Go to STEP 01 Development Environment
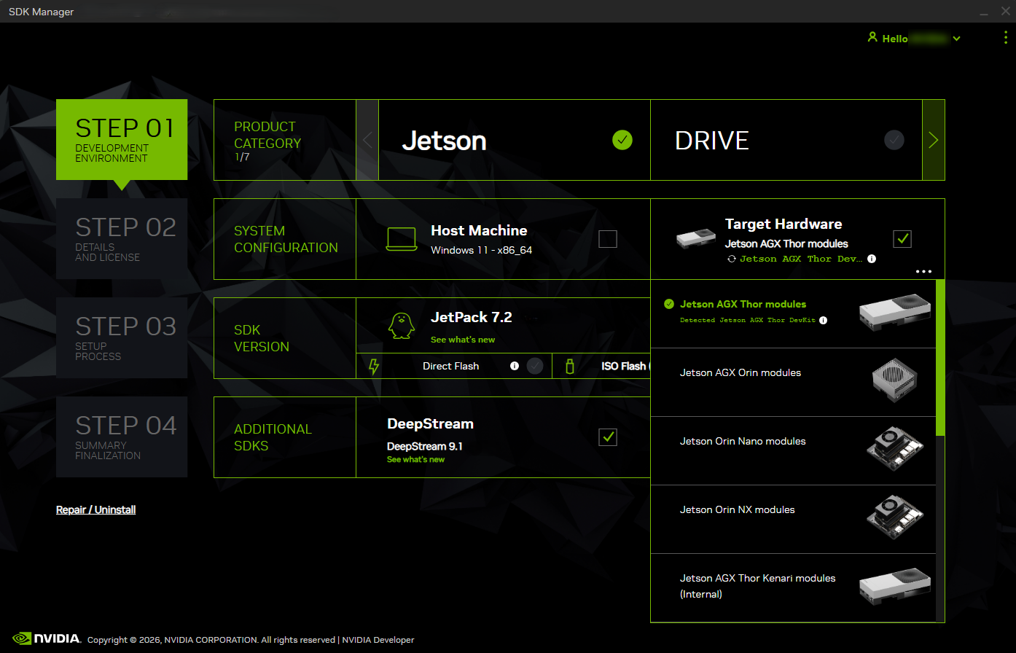Viewport: 1016px width, 653px height. [x=122, y=140]
